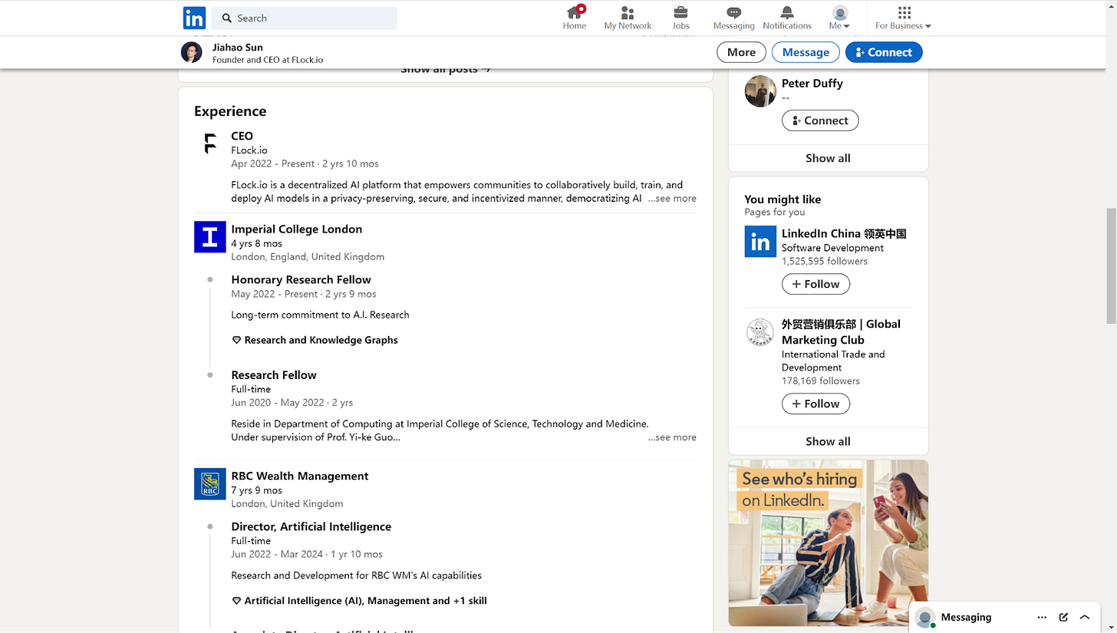Click into the Search field

tap(305, 18)
